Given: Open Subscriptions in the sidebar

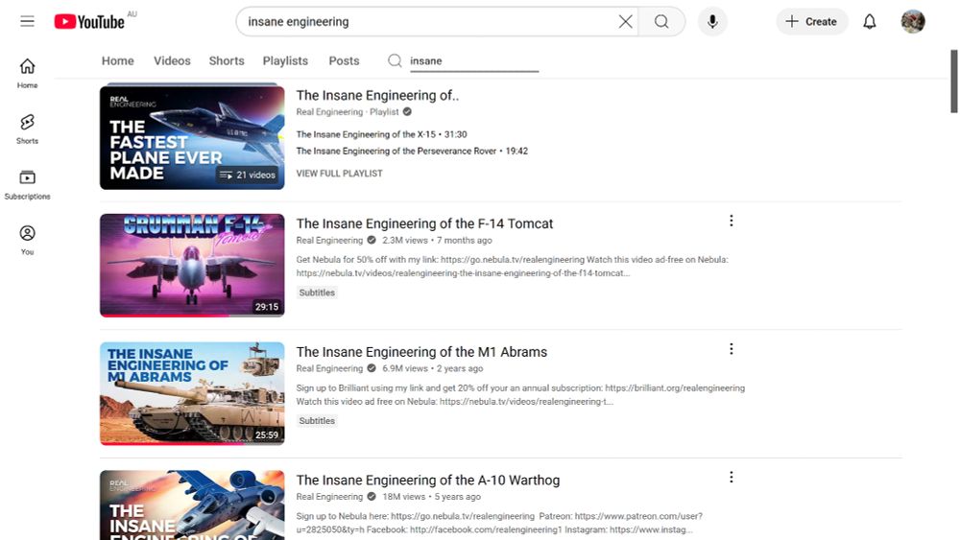Looking at the screenshot, I should [27, 185].
